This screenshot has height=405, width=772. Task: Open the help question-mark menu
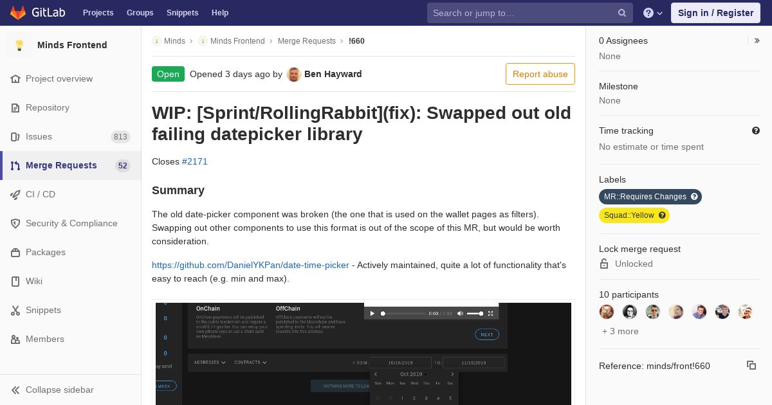(x=653, y=13)
